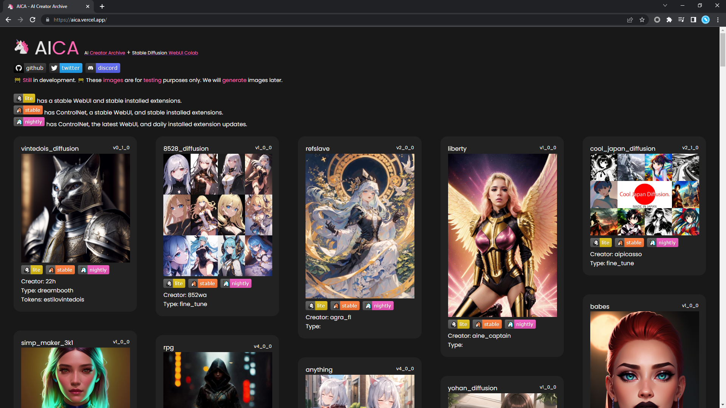Screen dimensions: 726x408
Task: Click the cool_japan_diffusion preview image
Action: [x=644, y=195]
